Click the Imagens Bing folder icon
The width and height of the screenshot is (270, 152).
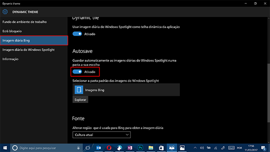pos(79,90)
